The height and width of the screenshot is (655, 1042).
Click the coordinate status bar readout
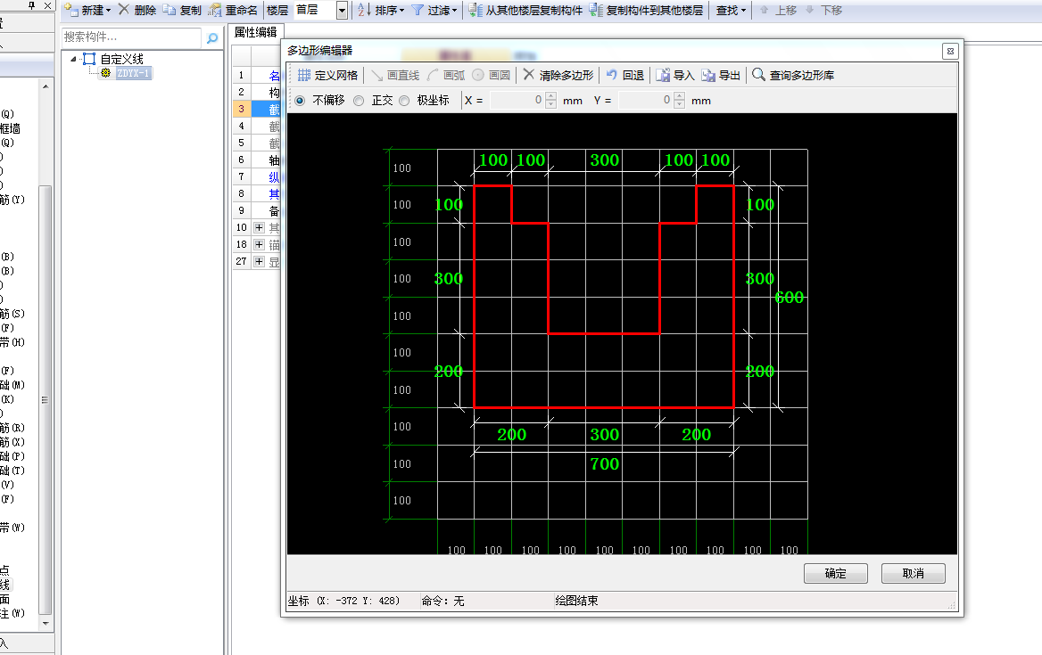tap(343, 601)
